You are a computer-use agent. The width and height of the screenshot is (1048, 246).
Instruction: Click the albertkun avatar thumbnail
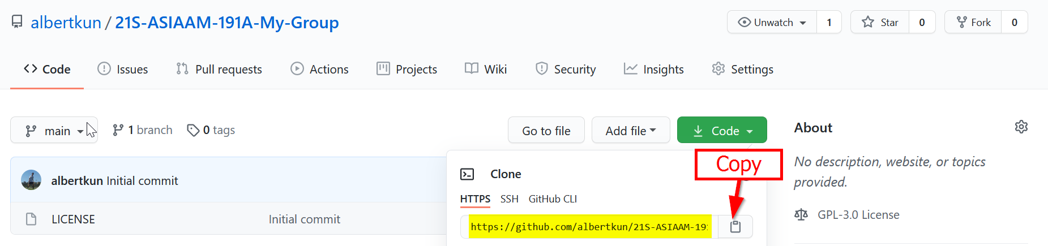(31, 180)
